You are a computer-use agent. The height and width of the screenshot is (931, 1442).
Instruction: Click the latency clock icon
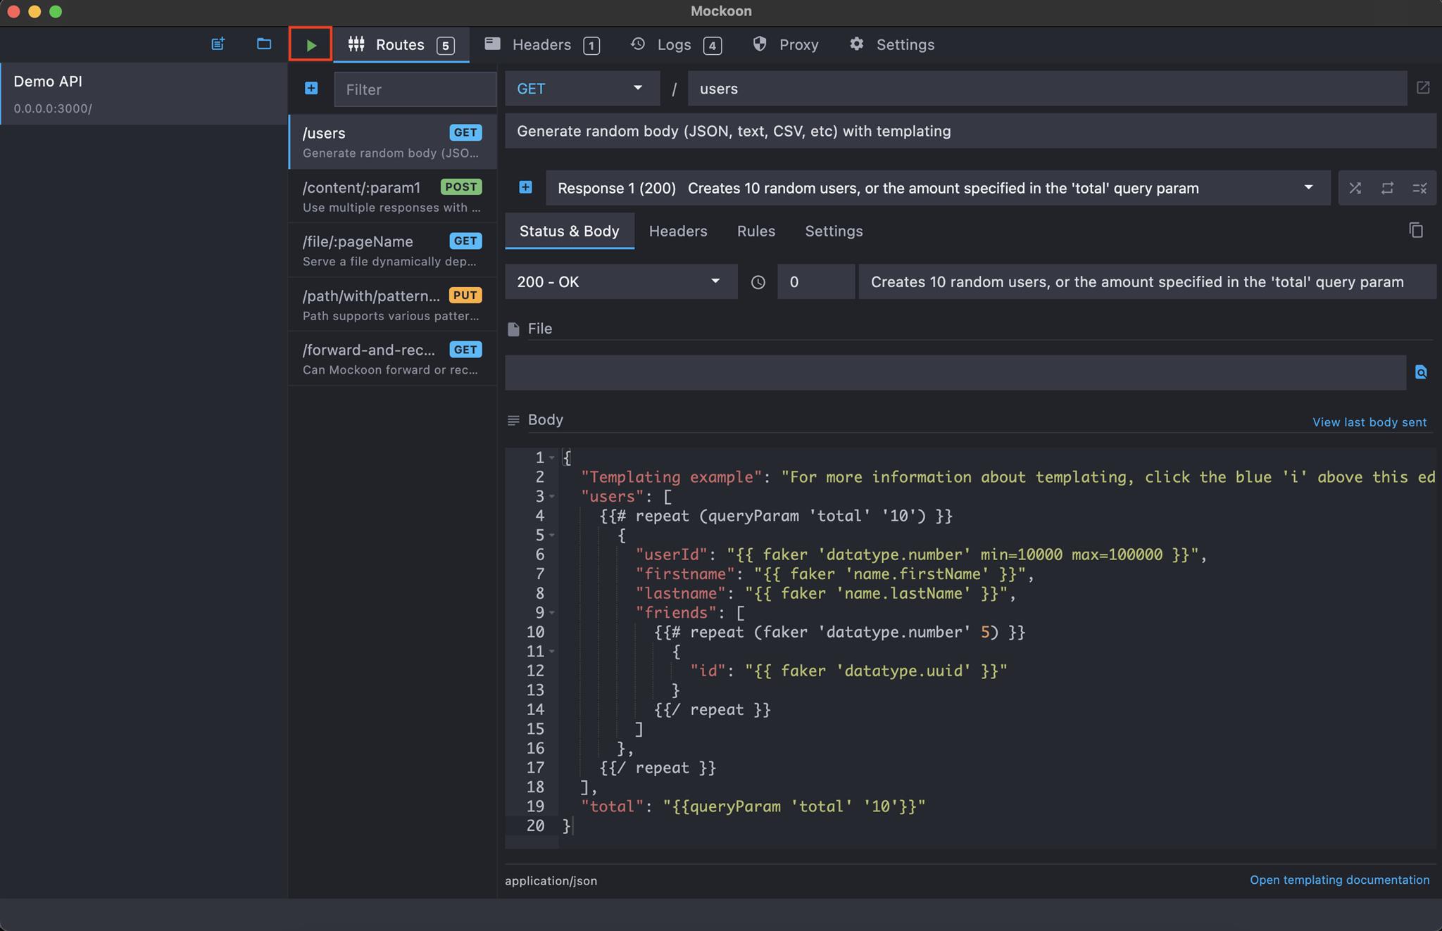[x=758, y=282]
